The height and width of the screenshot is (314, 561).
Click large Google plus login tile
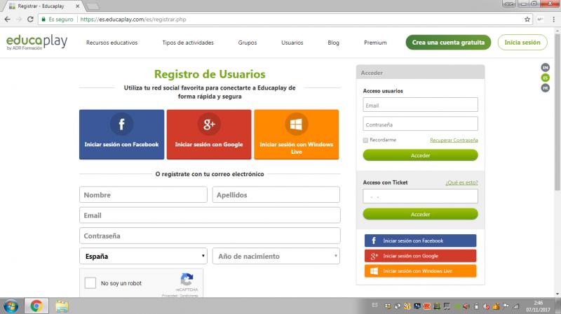pyautogui.click(x=209, y=134)
